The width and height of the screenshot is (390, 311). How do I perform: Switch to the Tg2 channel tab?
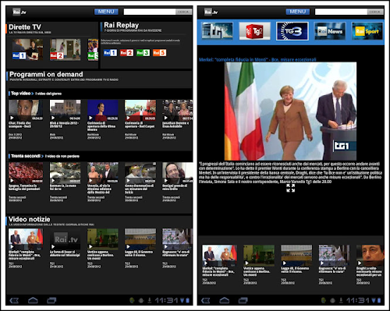(x=255, y=31)
